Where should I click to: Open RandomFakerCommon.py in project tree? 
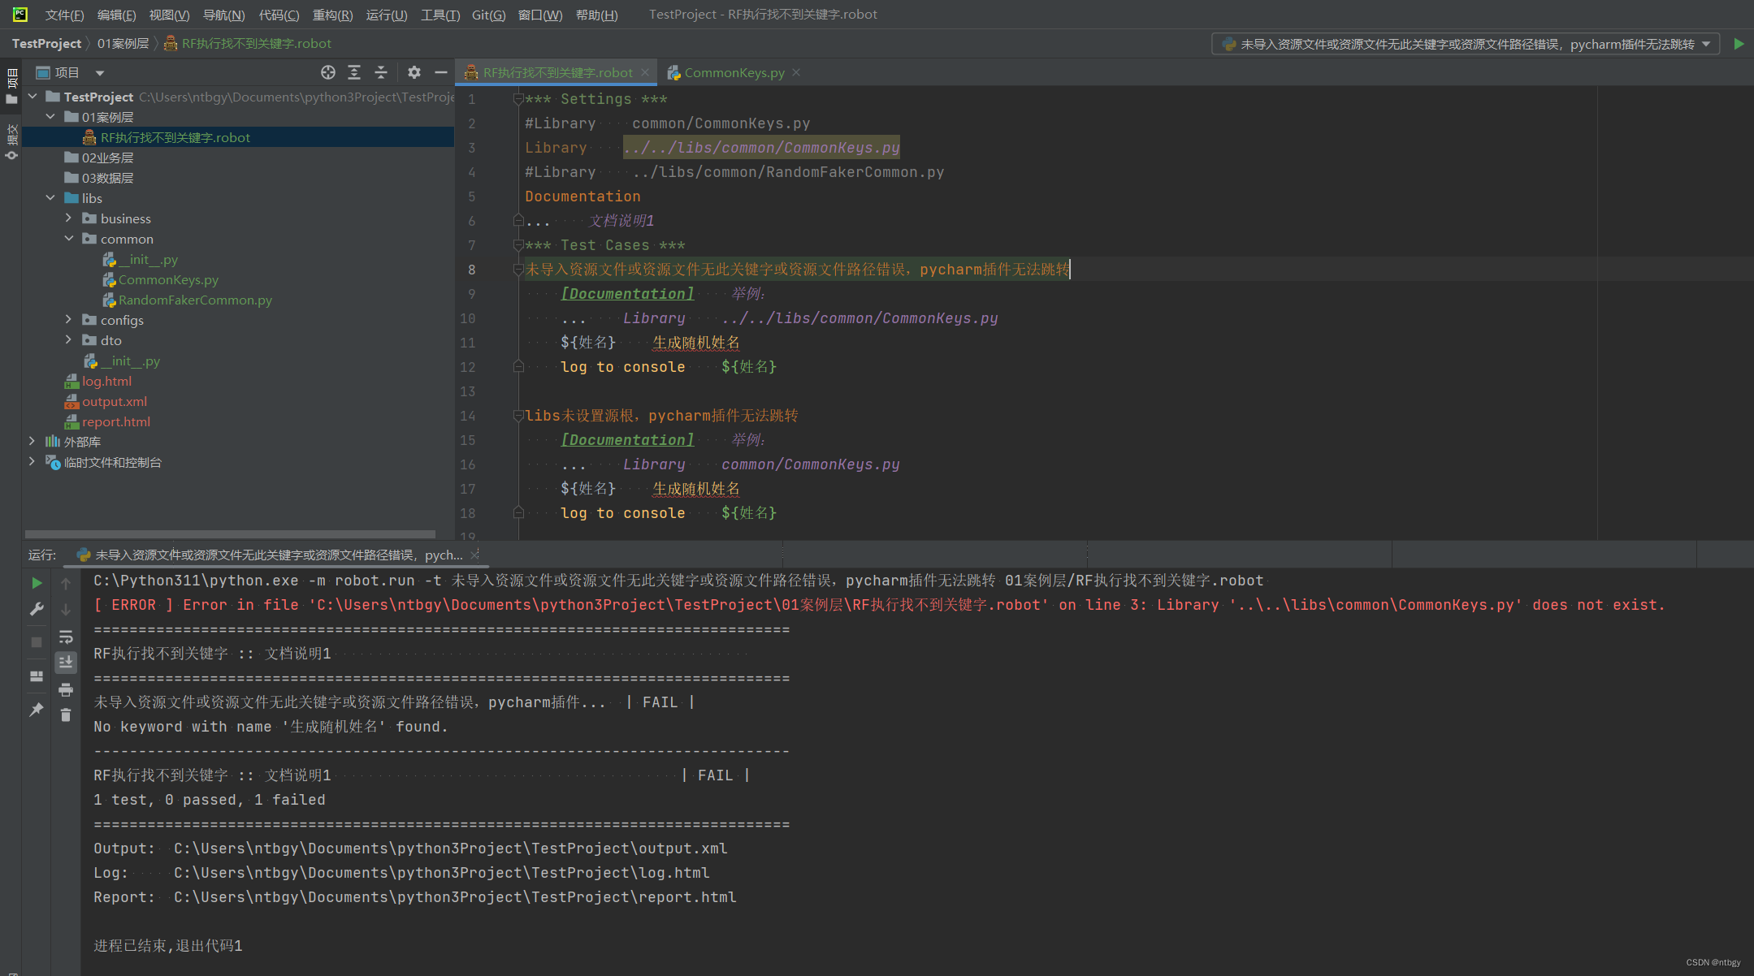point(195,300)
